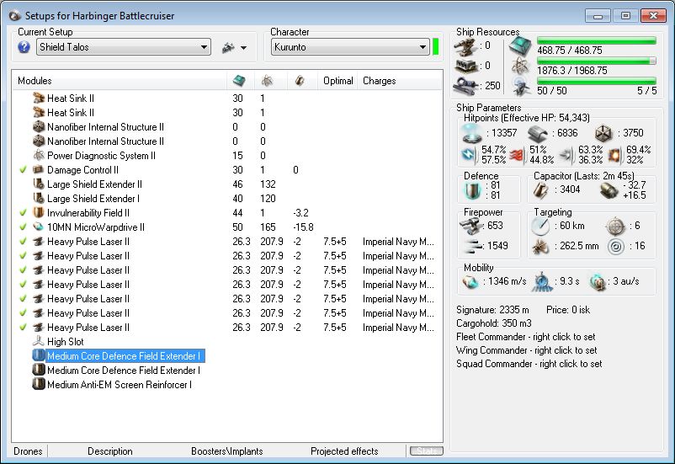
Task: Click the powergrid column header icon
Action: click(x=267, y=81)
